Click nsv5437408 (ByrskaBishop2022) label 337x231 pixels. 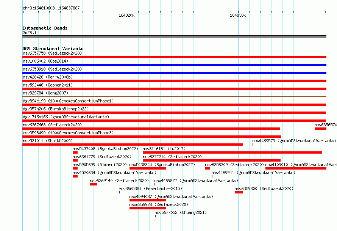point(105,149)
